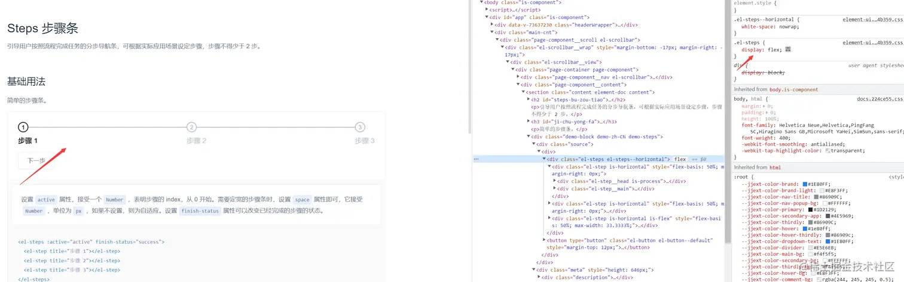Click the 基础用法 section heading
The width and height of the screenshot is (904, 282).
26,81
